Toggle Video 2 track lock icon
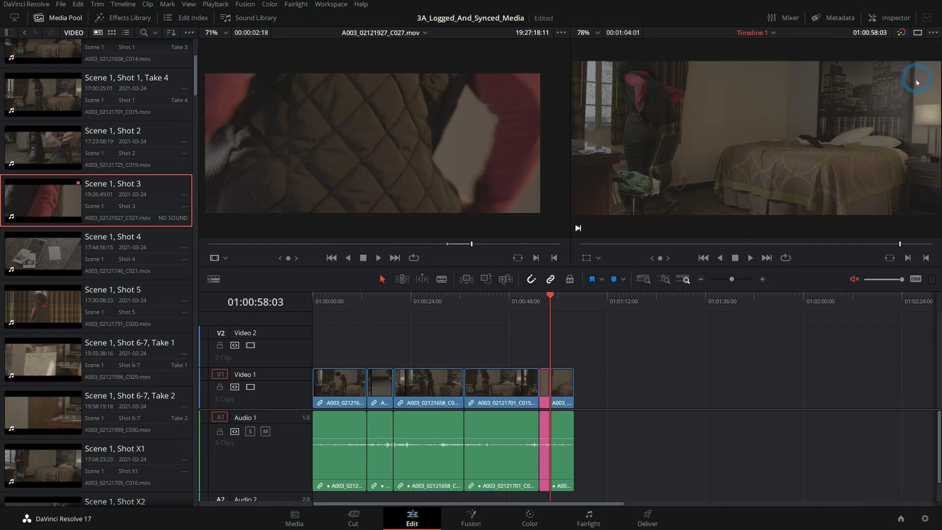The image size is (942, 530). [x=220, y=345]
